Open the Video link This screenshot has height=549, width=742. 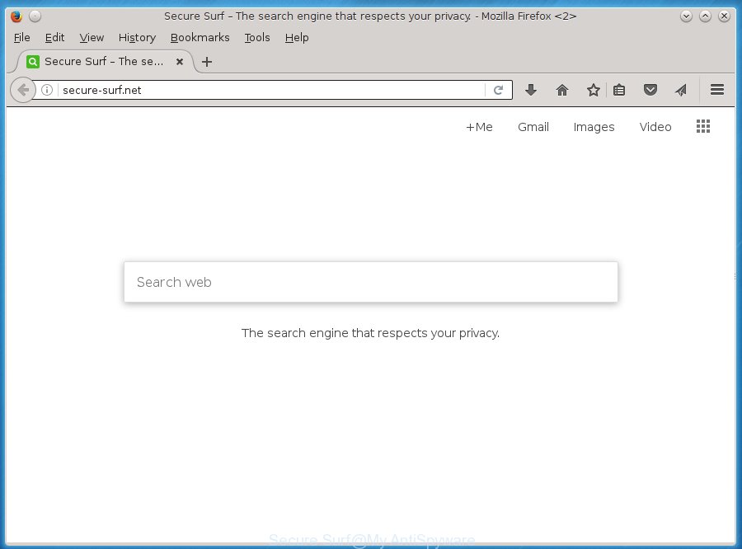[x=655, y=127]
